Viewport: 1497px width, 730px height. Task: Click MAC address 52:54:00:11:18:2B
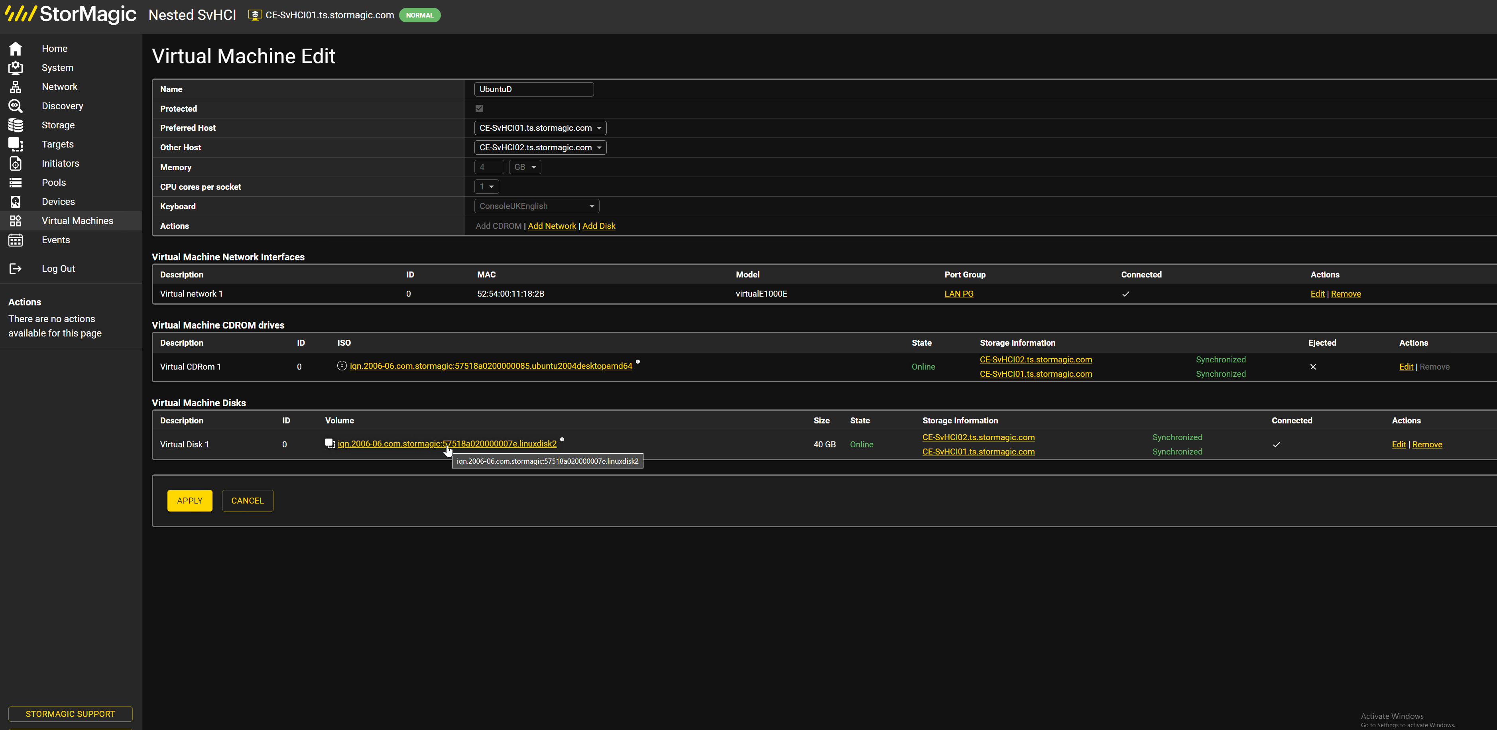[510, 294]
